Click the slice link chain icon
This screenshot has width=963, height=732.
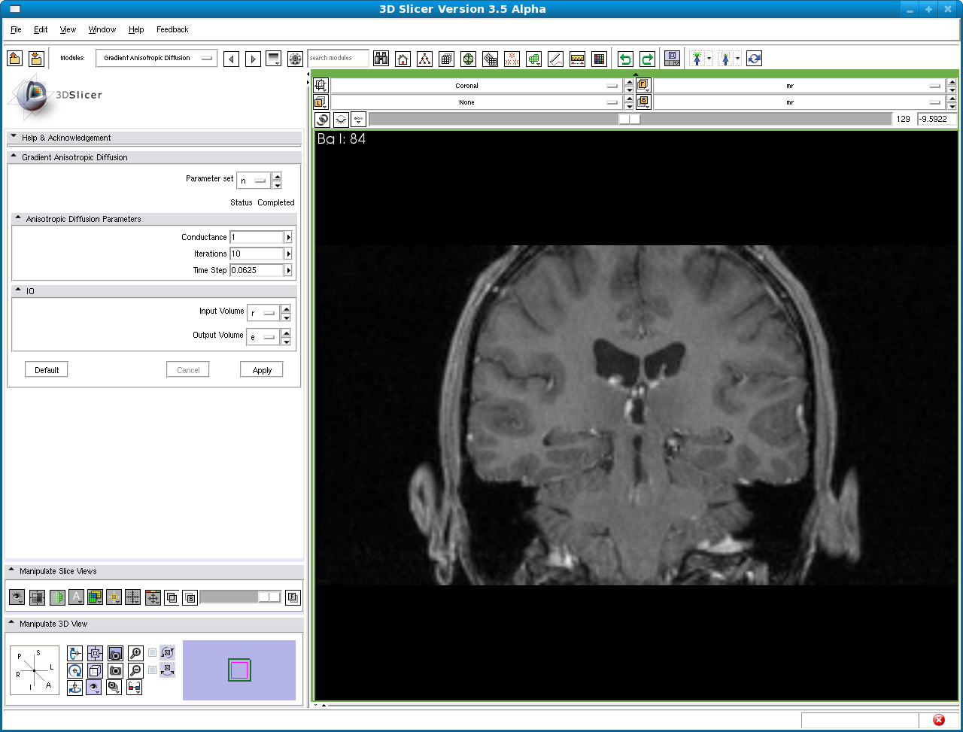[323, 120]
